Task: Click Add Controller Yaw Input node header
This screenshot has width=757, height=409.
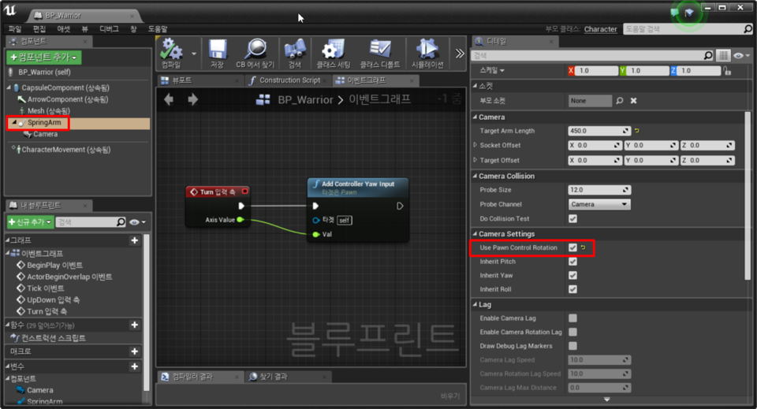Action: (358, 187)
